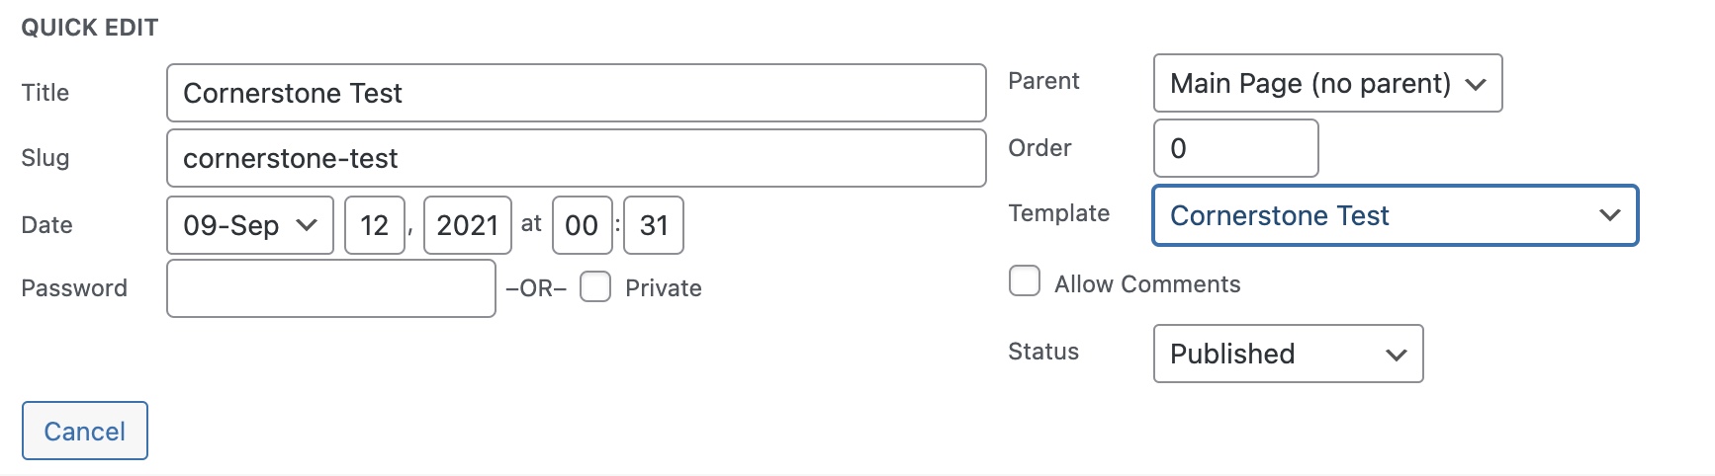Click the empty Password field

(330, 288)
